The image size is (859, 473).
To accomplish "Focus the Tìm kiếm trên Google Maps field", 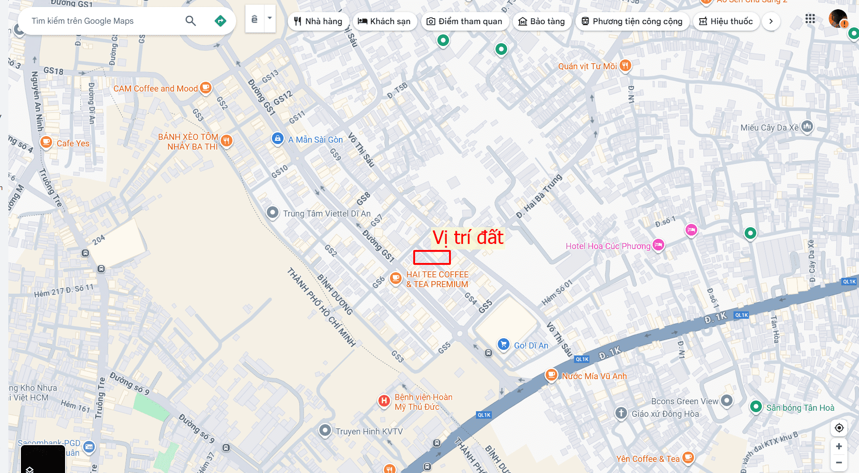I will (x=105, y=21).
